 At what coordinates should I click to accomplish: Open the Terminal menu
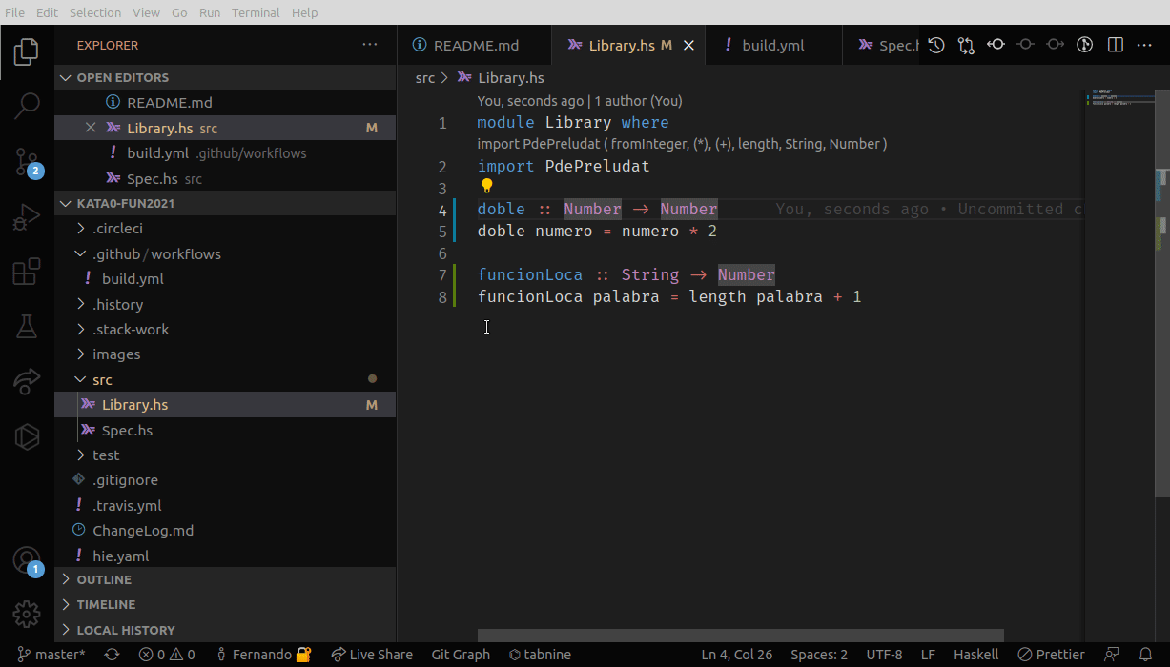tap(256, 12)
